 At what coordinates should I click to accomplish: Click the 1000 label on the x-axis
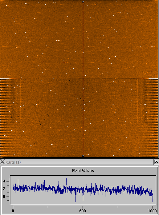coord(153,211)
